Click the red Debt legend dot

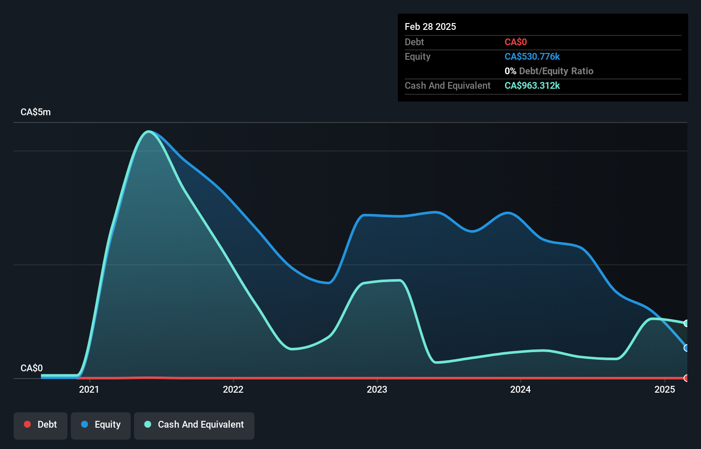coord(27,424)
